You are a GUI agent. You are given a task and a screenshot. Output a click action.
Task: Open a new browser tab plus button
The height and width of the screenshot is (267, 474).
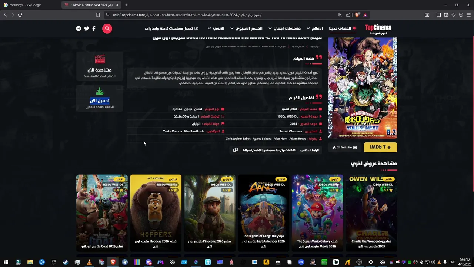126,5
